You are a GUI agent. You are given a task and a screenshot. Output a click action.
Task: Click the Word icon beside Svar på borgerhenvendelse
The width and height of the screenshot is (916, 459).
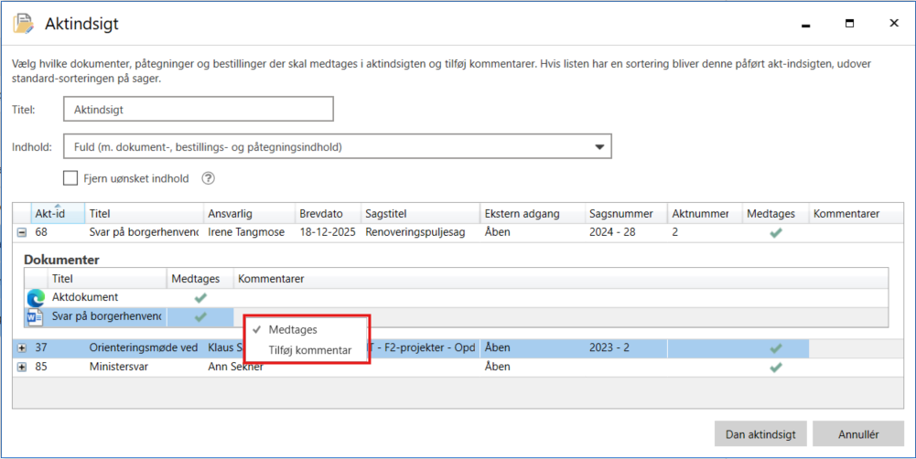point(37,316)
